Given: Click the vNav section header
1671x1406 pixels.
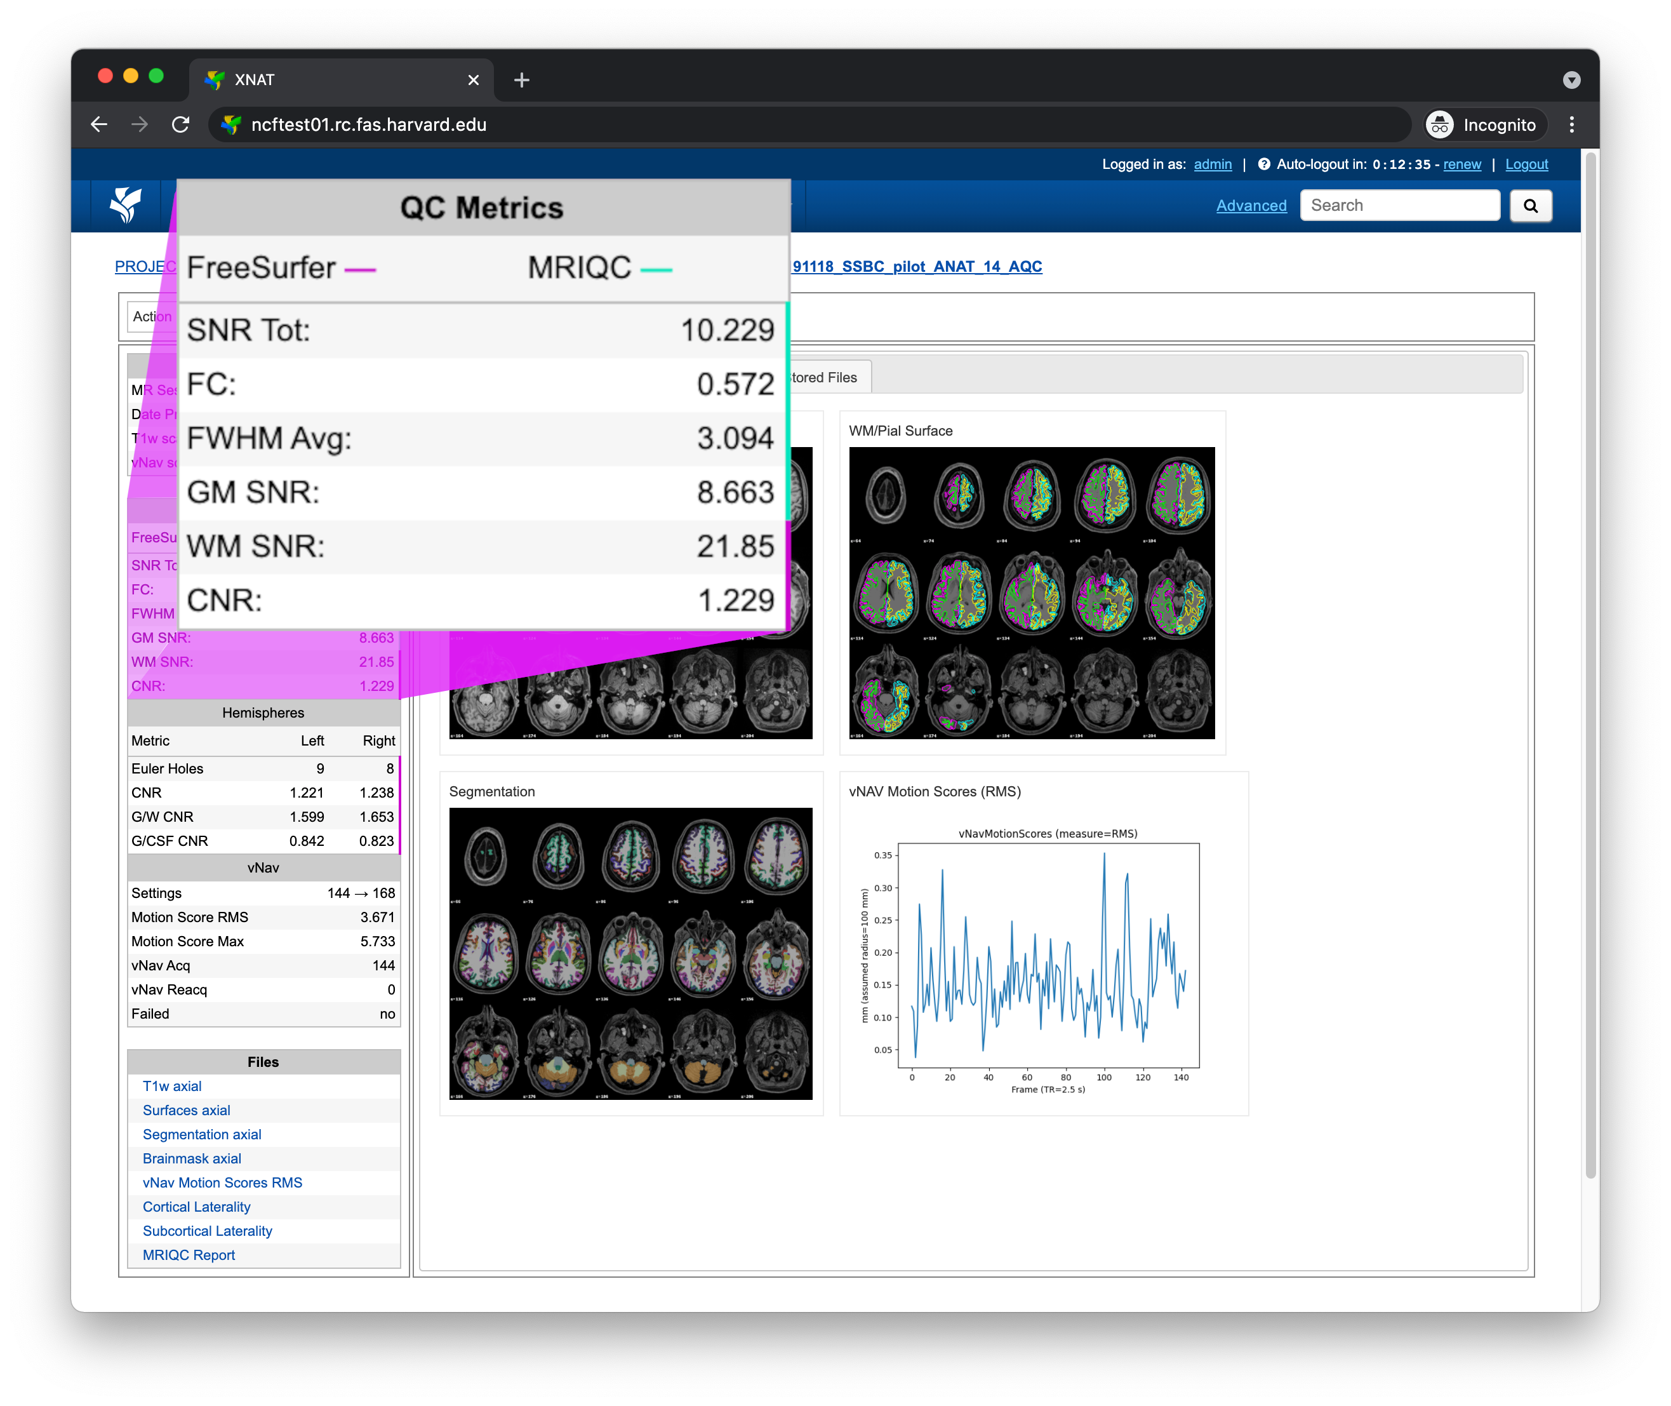Looking at the screenshot, I should (x=263, y=867).
